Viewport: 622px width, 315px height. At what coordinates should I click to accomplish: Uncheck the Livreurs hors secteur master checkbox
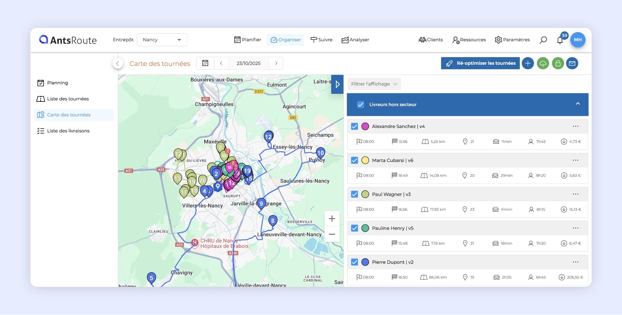coord(361,104)
